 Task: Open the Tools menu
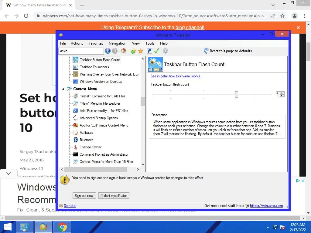pos(150,43)
